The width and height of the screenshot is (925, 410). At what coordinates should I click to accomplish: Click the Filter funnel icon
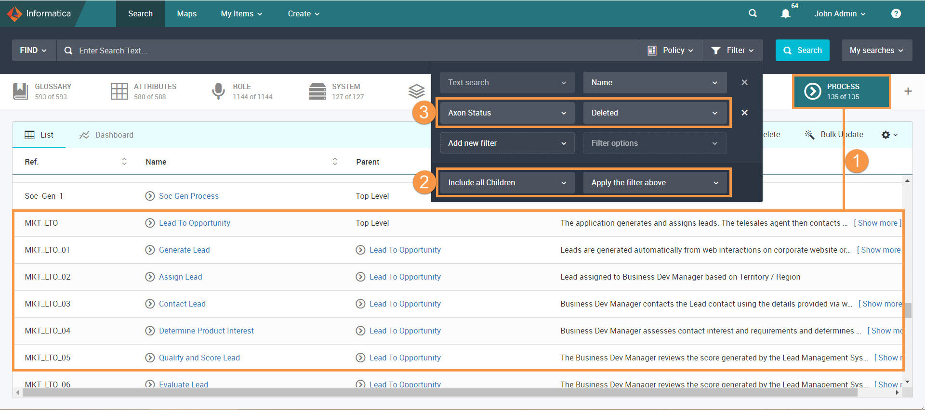[716, 51]
